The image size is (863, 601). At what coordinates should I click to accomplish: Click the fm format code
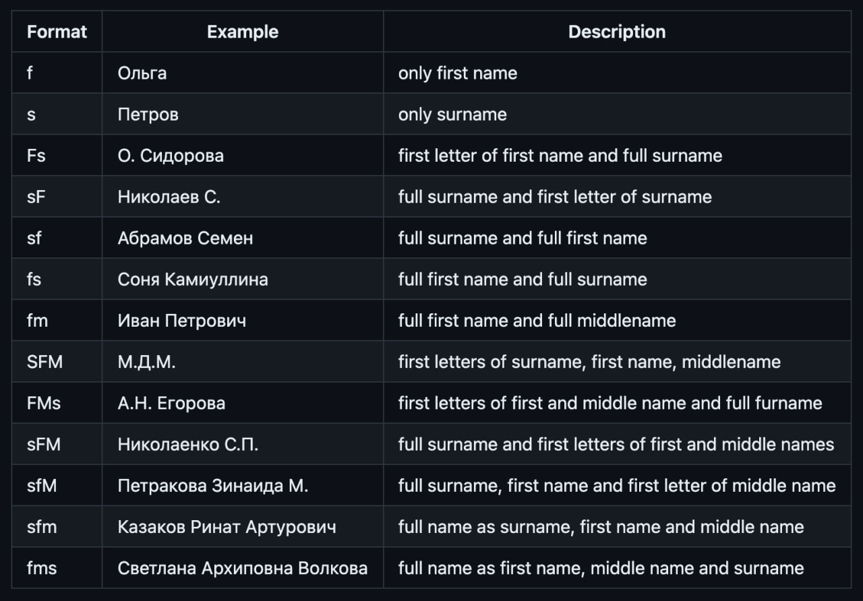[37, 321]
